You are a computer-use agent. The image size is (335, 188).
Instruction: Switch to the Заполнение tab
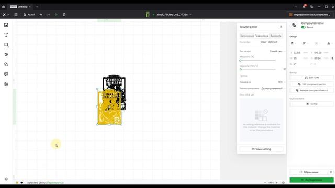(247, 36)
